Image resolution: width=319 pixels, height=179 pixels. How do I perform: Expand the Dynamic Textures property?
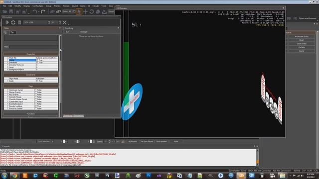click(x=8, y=65)
